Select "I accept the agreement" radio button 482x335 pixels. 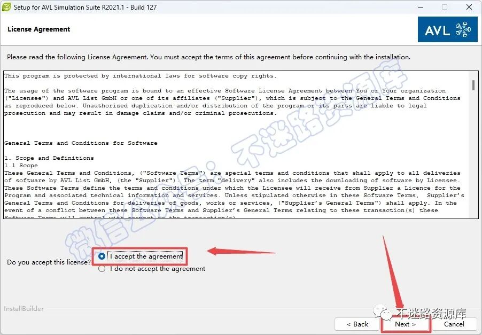coord(102,256)
